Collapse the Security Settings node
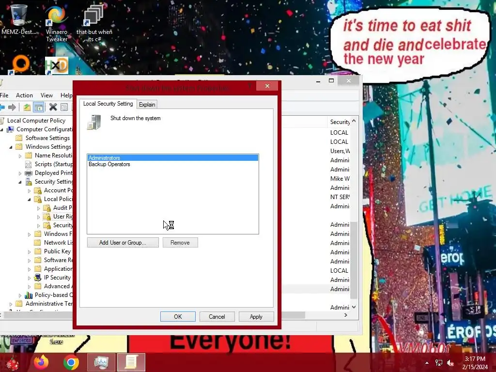 pos(20,182)
